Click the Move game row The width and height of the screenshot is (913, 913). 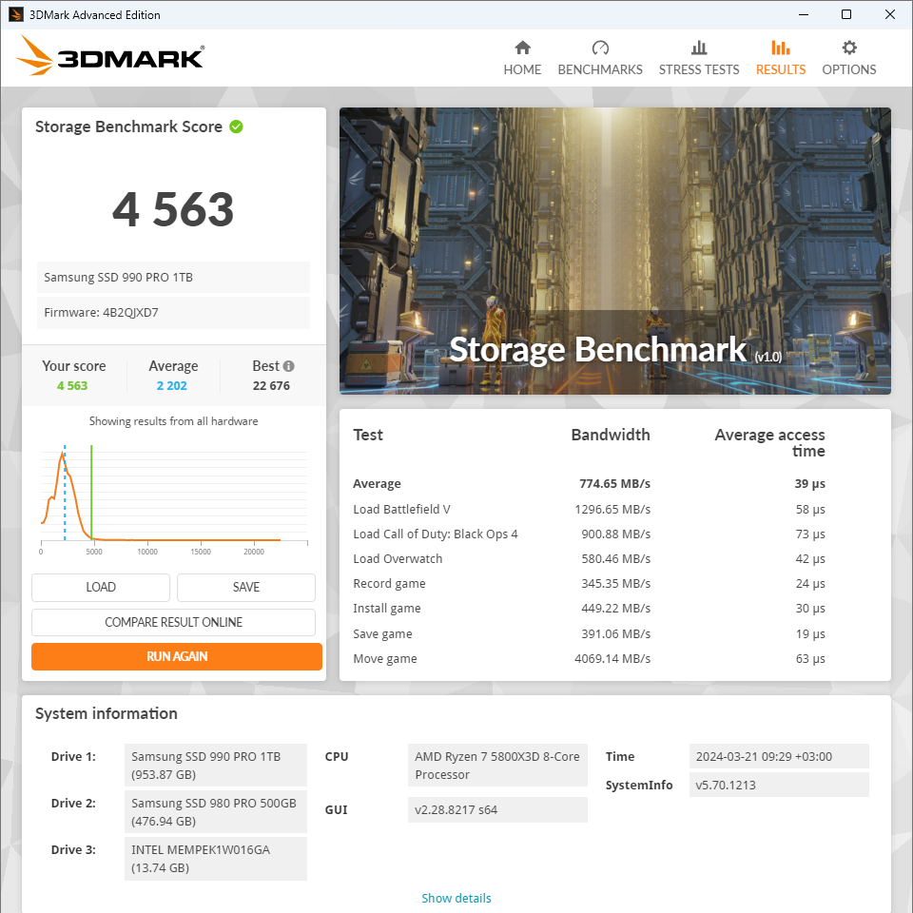pyautogui.click(x=589, y=658)
